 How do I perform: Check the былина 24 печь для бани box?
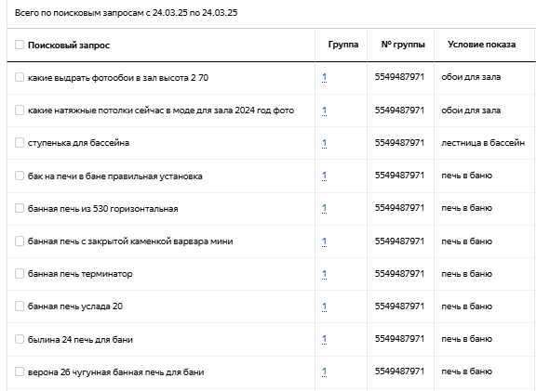20,339
